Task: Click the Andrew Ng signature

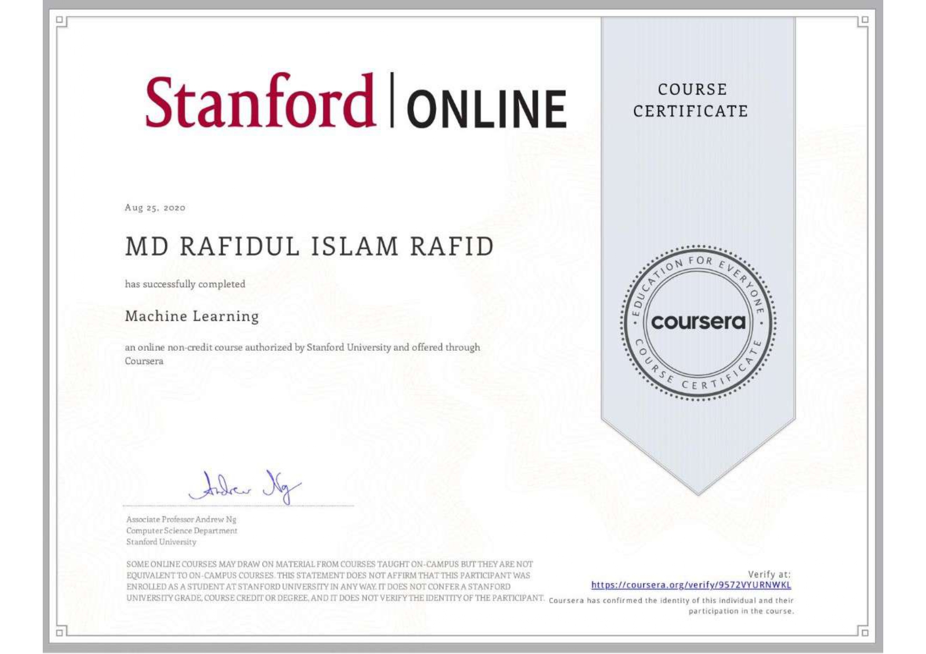Action: click(245, 487)
